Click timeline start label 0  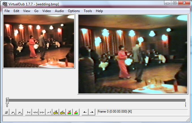tap(7, 106)
